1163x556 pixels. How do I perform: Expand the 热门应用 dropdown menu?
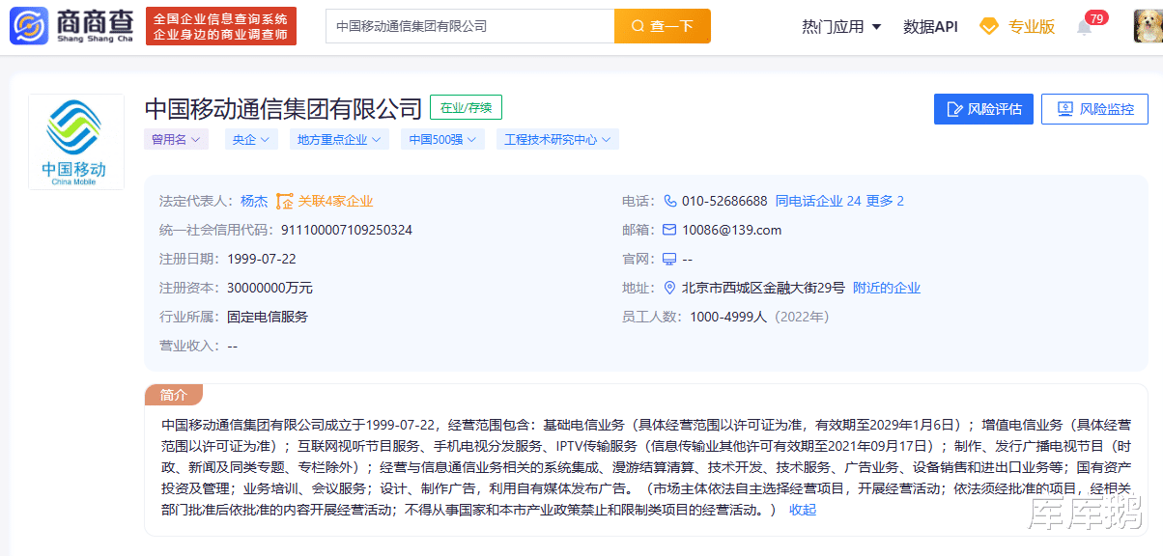click(x=841, y=27)
